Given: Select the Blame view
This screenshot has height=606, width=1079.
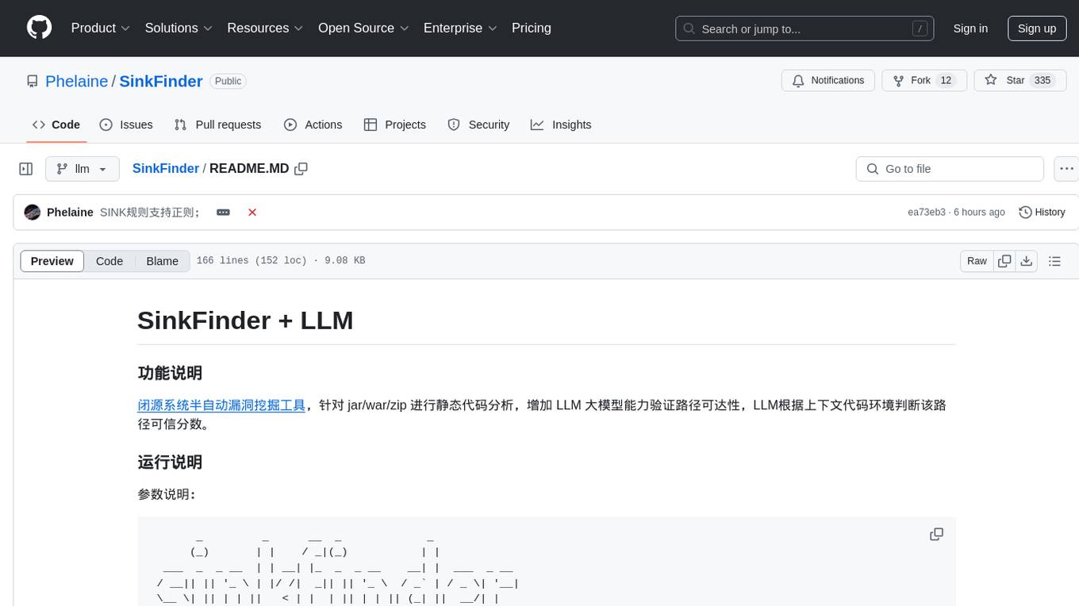Looking at the screenshot, I should (162, 261).
